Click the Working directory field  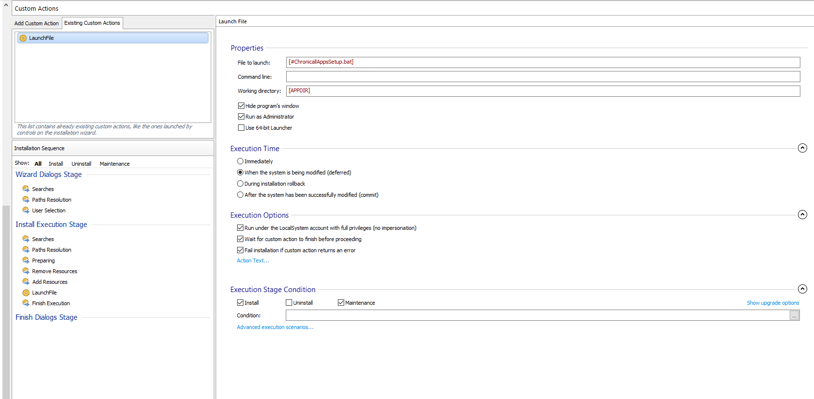click(543, 91)
